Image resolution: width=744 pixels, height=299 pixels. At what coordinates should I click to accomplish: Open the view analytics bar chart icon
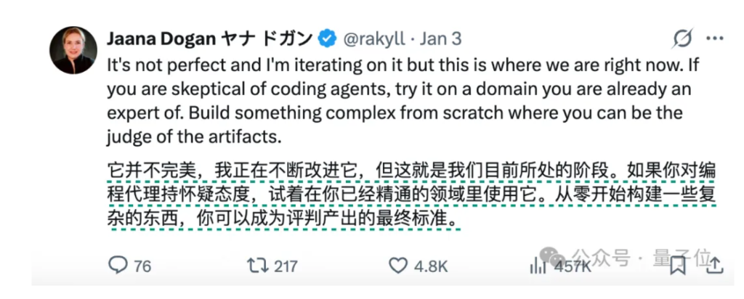[x=539, y=266]
